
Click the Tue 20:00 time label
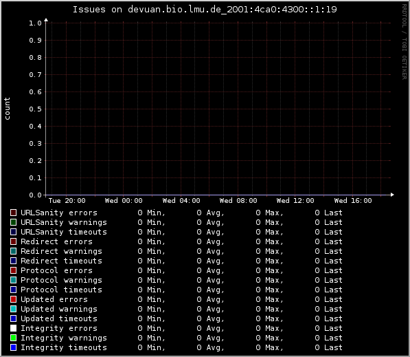pos(67,201)
